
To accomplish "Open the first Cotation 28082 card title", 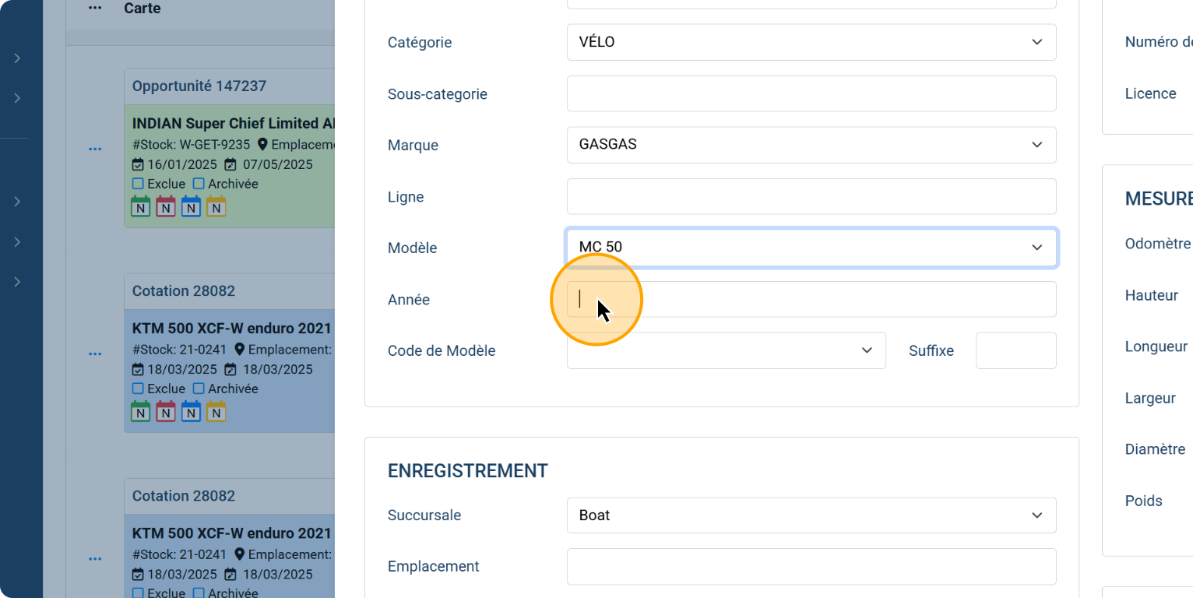I will point(184,291).
